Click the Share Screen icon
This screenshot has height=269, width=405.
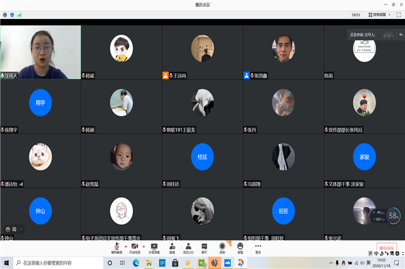pos(154,246)
